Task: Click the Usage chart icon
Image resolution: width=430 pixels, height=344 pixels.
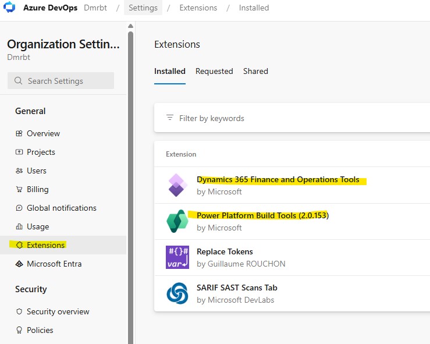Action: [19, 226]
